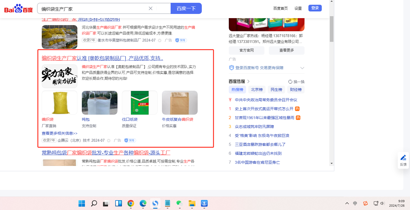This screenshot has height=210, width=410.
Task: Open 受"格美"影响 东极岛午夜掀巨浪 topic
Action: [262, 136]
